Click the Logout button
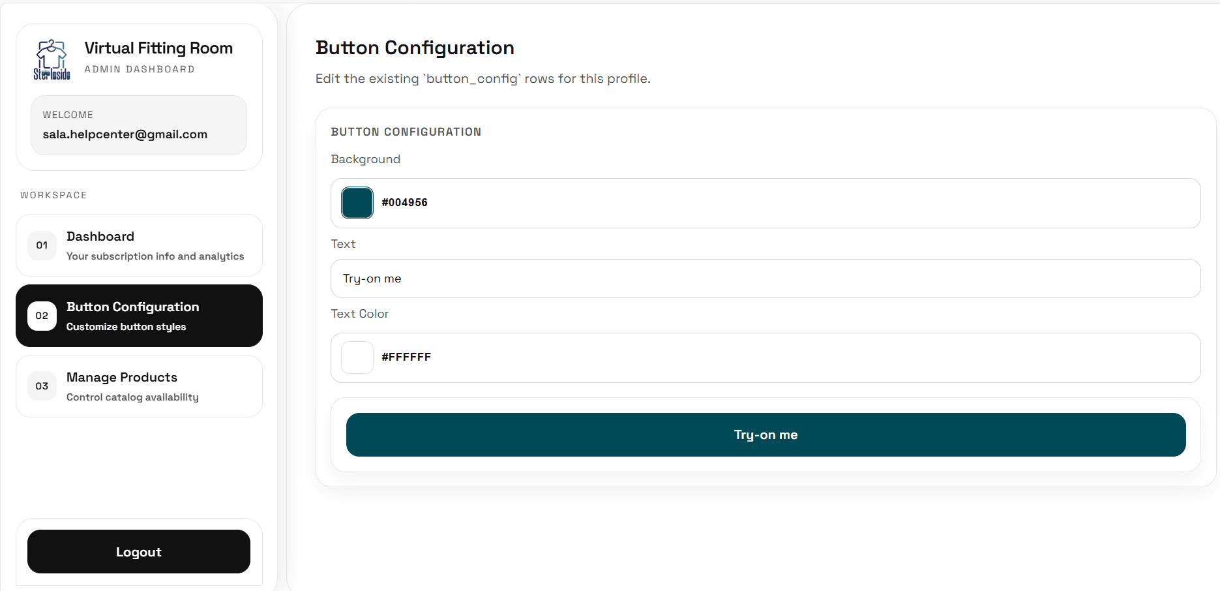Screen dimensions: 1220x591 click(x=139, y=552)
